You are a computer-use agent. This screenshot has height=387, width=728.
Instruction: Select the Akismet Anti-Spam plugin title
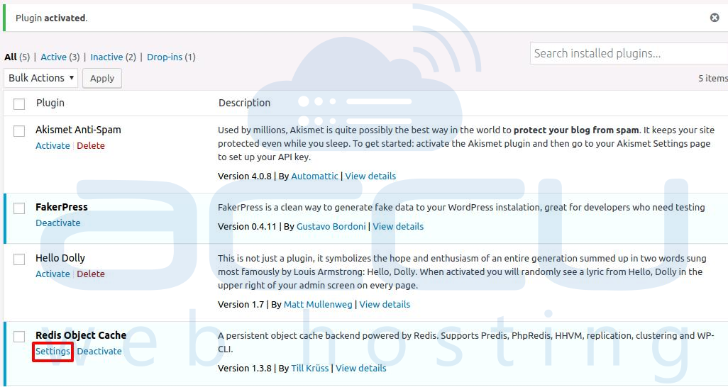pos(78,130)
